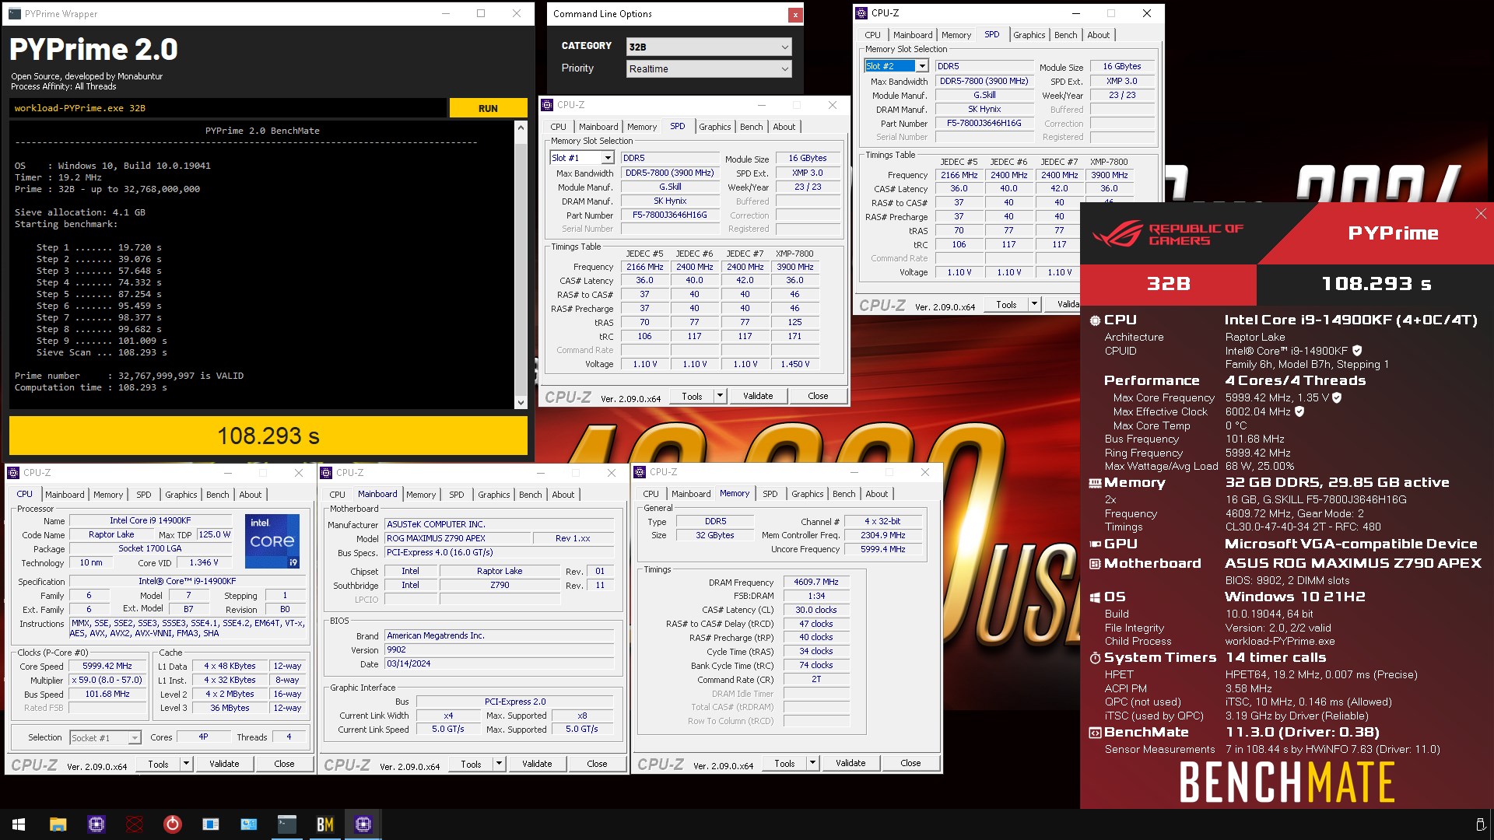Switch to CPU tab in Memory CPU-Z window

point(651,494)
